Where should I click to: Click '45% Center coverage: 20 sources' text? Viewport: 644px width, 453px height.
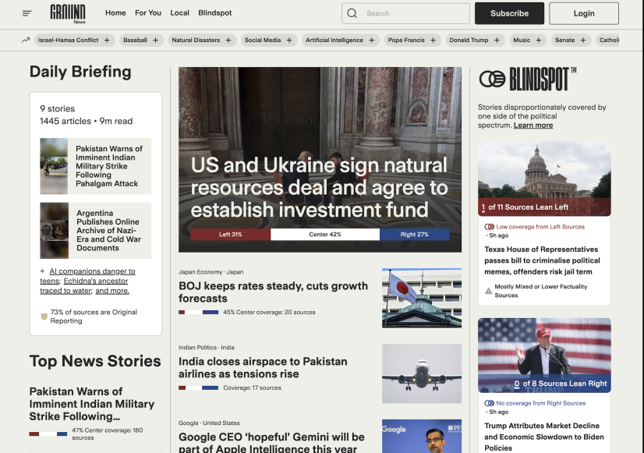(270, 312)
